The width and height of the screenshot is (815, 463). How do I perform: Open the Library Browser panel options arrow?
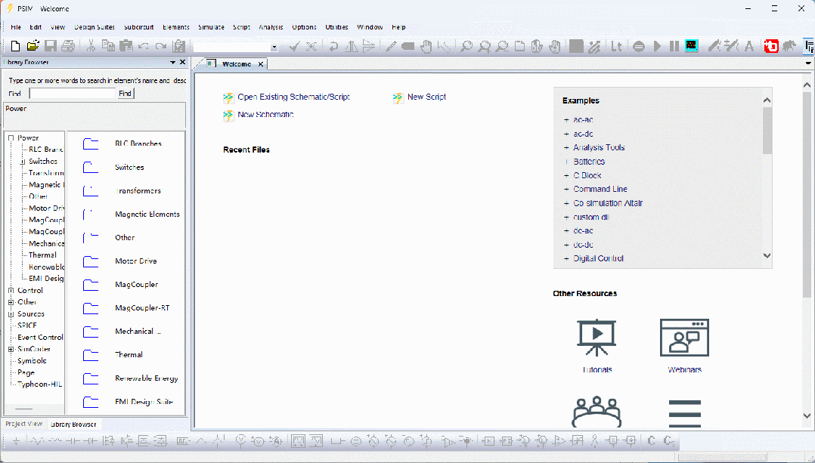pos(172,62)
